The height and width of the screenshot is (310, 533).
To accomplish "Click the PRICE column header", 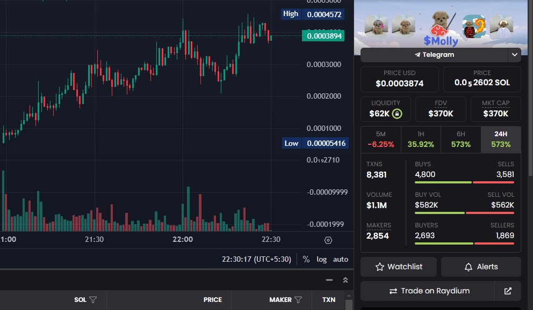I will coord(212,300).
